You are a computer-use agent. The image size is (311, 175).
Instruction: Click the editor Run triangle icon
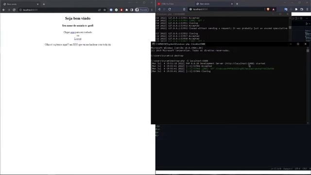point(307,24)
